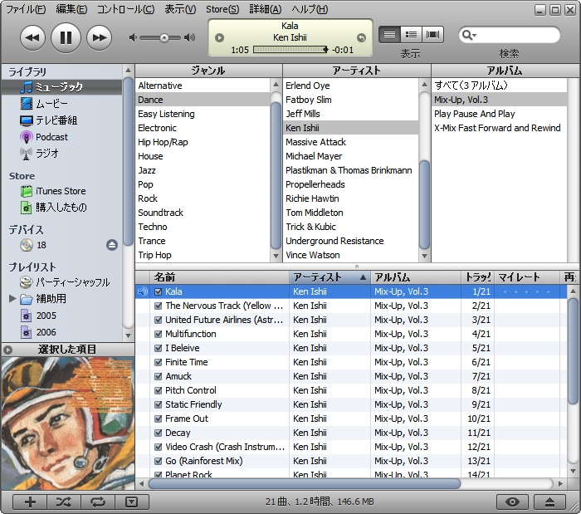Uncheck the Finite Time checkbox
Viewport: 581px width, 514px height.
pos(159,362)
